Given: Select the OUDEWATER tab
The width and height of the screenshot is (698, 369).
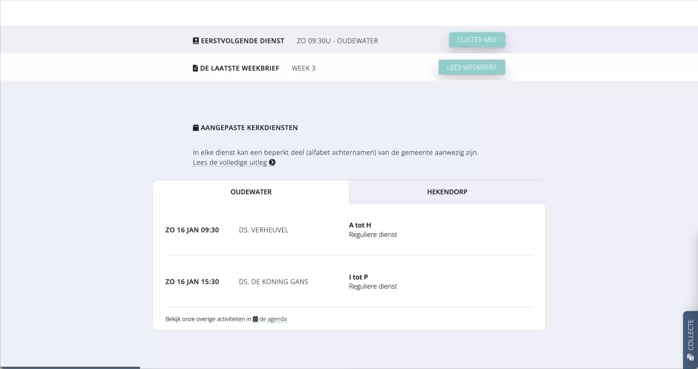Looking at the screenshot, I should click(x=251, y=192).
